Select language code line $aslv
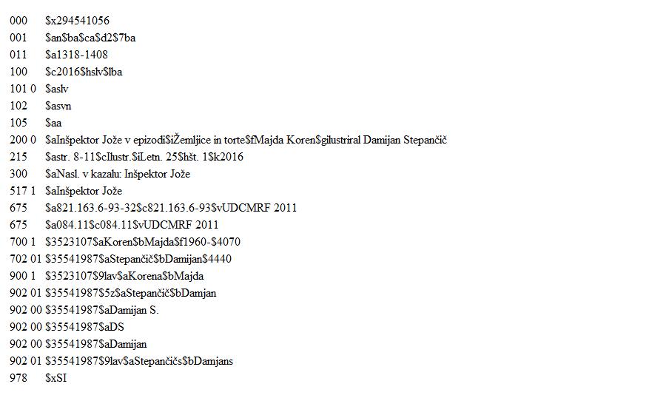The width and height of the screenshot is (666, 398). click(x=56, y=89)
